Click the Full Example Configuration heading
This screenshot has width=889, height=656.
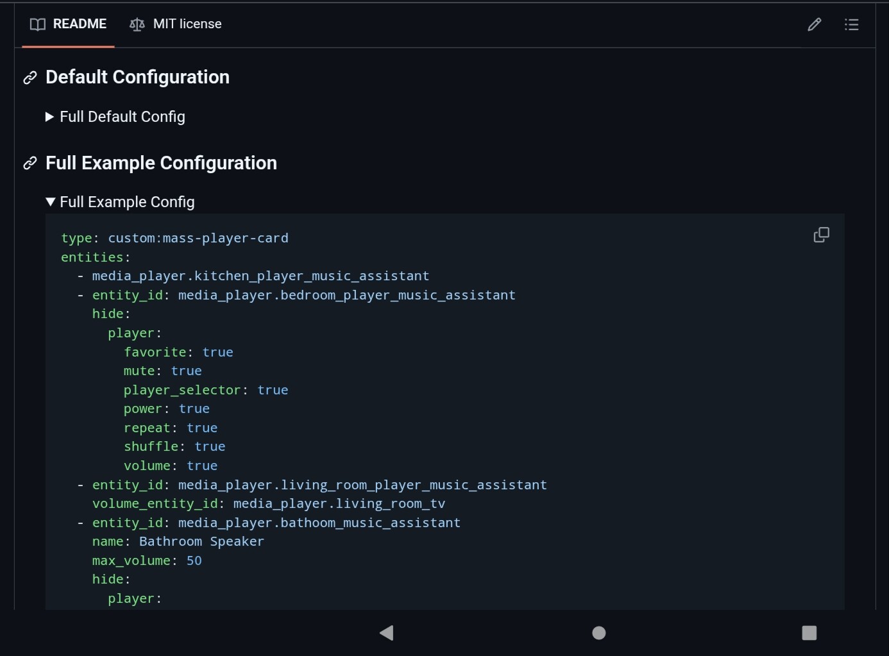[x=161, y=163]
